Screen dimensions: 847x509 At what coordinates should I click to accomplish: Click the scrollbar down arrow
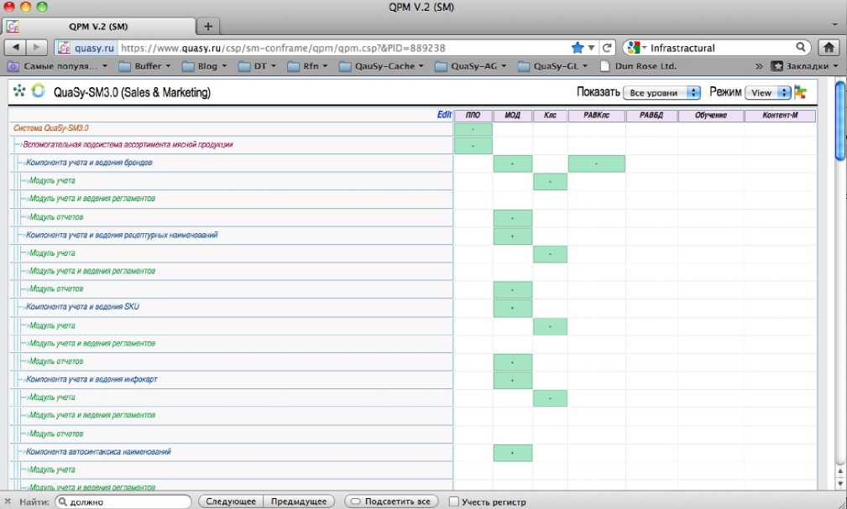pyautogui.click(x=840, y=484)
